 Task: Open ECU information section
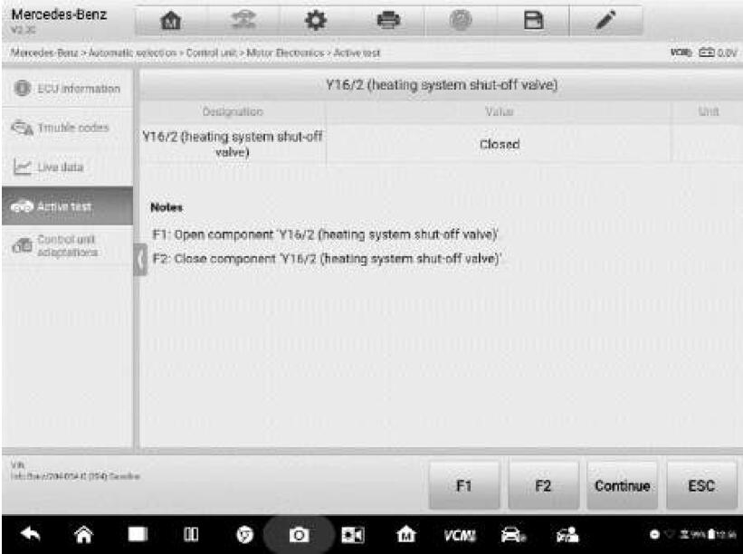coord(67,88)
